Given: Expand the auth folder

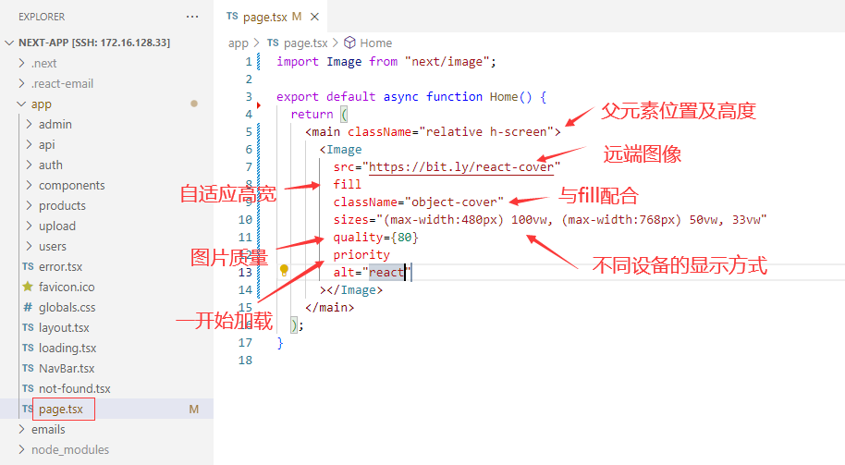Looking at the screenshot, I should pos(29,165).
